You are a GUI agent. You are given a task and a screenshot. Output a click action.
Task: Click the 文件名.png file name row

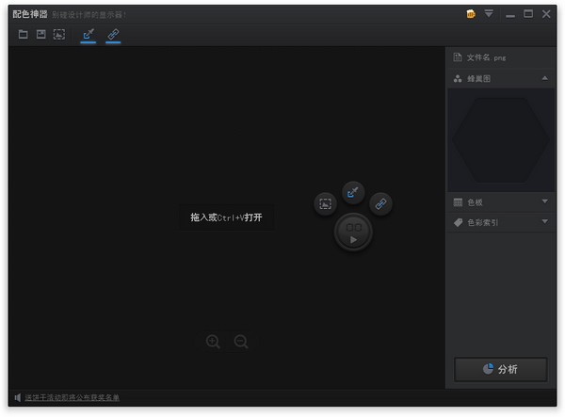pyautogui.click(x=501, y=57)
